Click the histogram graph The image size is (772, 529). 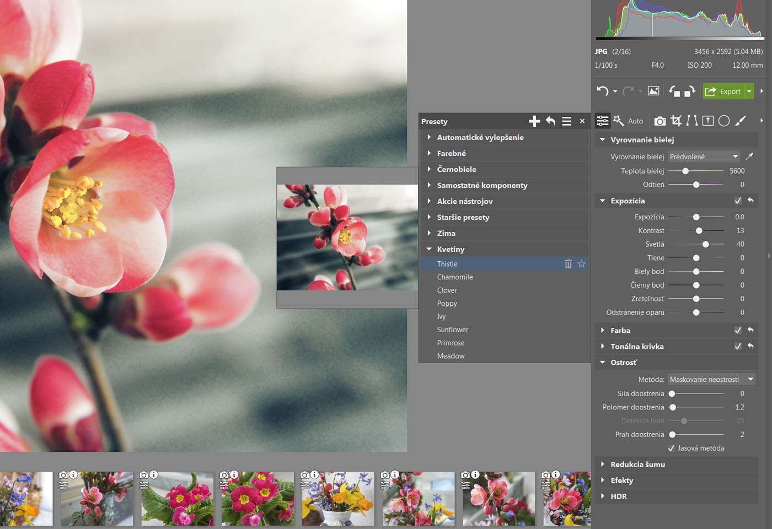pyautogui.click(x=680, y=19)
